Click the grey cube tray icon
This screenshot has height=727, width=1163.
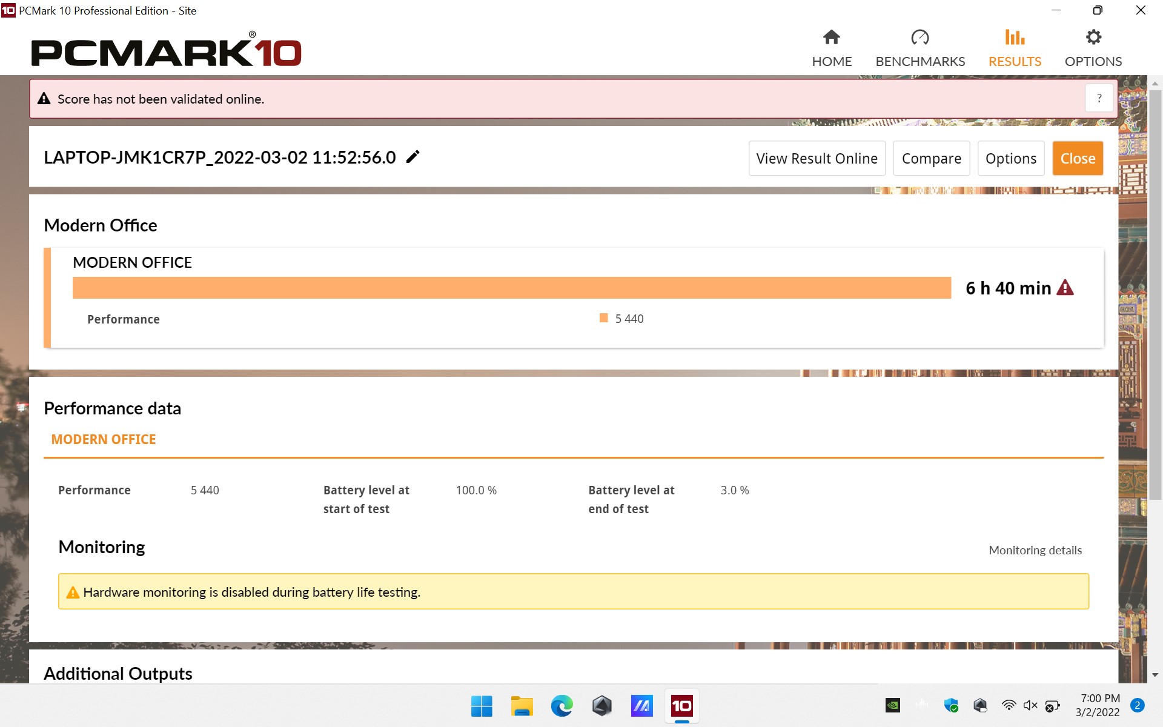(x=980, y=705)
